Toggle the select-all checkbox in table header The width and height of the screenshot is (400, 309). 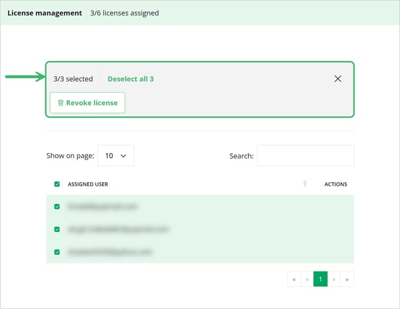57,184
